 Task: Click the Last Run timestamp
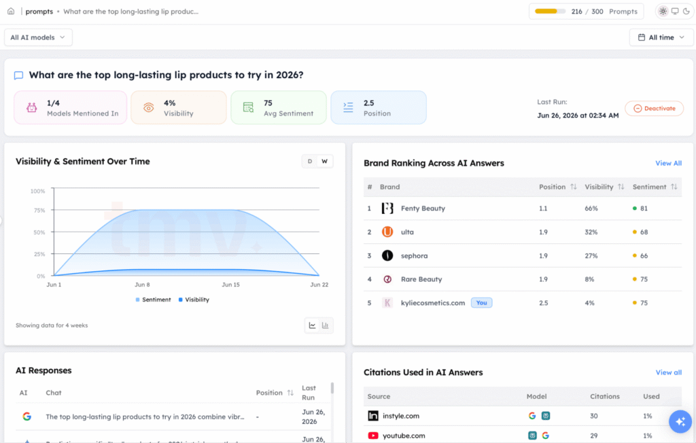click(578, 116)
